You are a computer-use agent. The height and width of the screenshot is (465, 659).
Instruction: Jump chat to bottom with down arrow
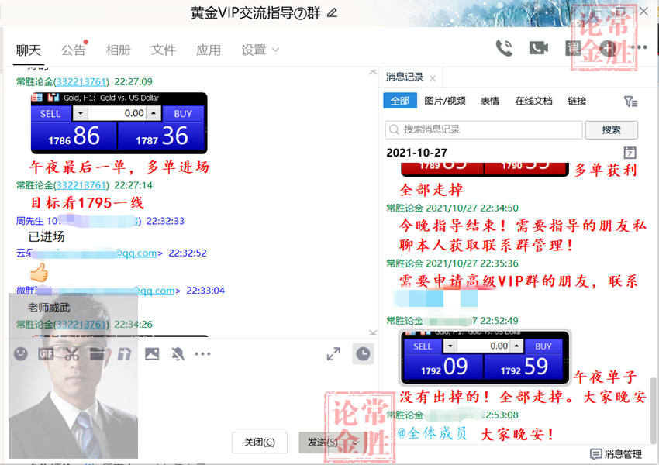pos(372,332)
